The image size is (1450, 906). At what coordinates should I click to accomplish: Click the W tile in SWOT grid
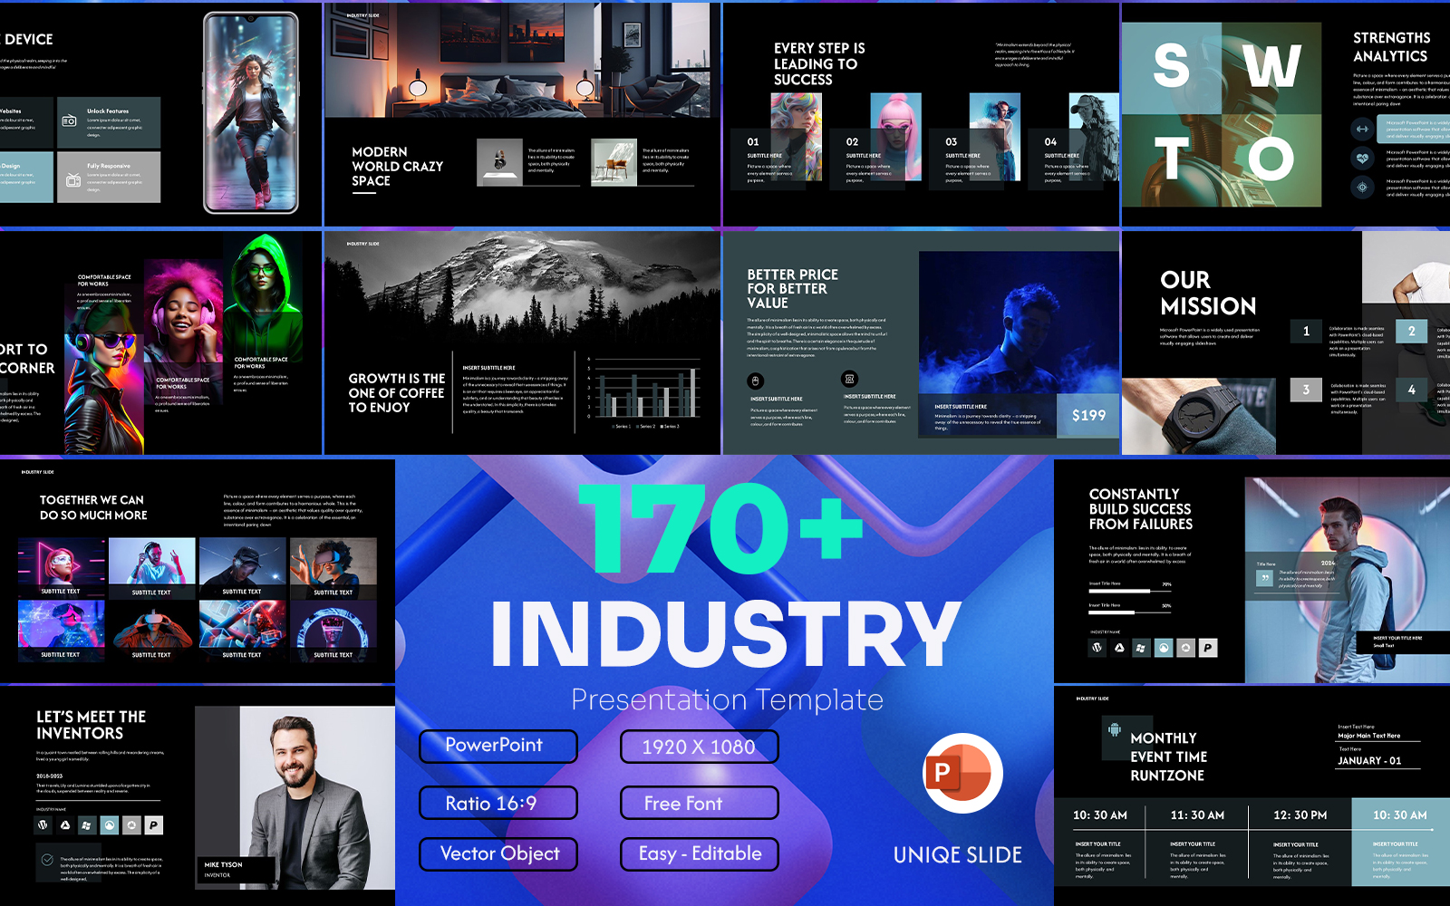pyautogui.click(x=1271, y=68)
